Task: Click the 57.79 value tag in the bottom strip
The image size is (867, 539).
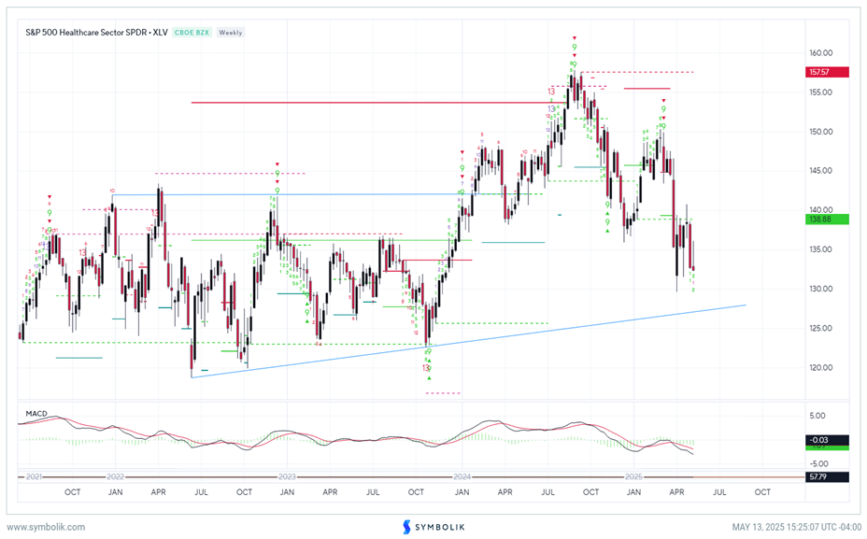Action: click(827, 476)
